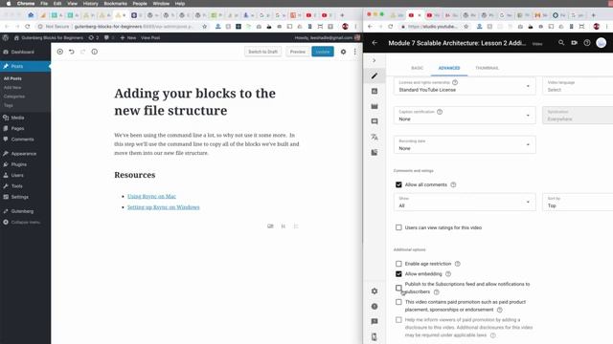Open Chrome Bookmarks menu
This screenshot has width=613, height=344.
[x=115, y=4]
